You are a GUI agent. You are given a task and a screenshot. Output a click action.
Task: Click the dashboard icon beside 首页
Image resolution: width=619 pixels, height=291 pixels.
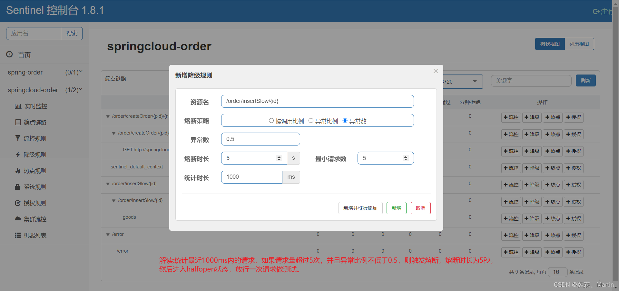click(x=10, y=54)
